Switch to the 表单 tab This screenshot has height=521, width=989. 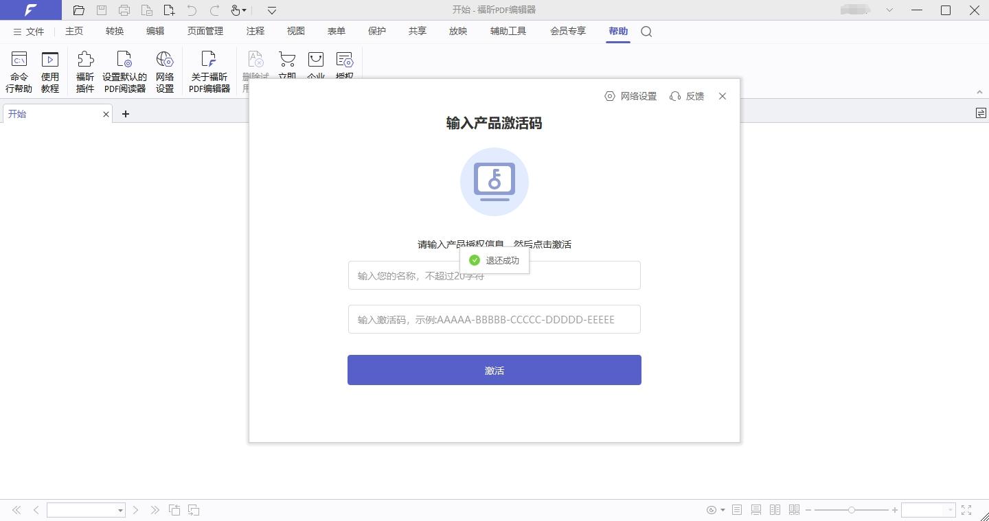(x=337, y=31)
